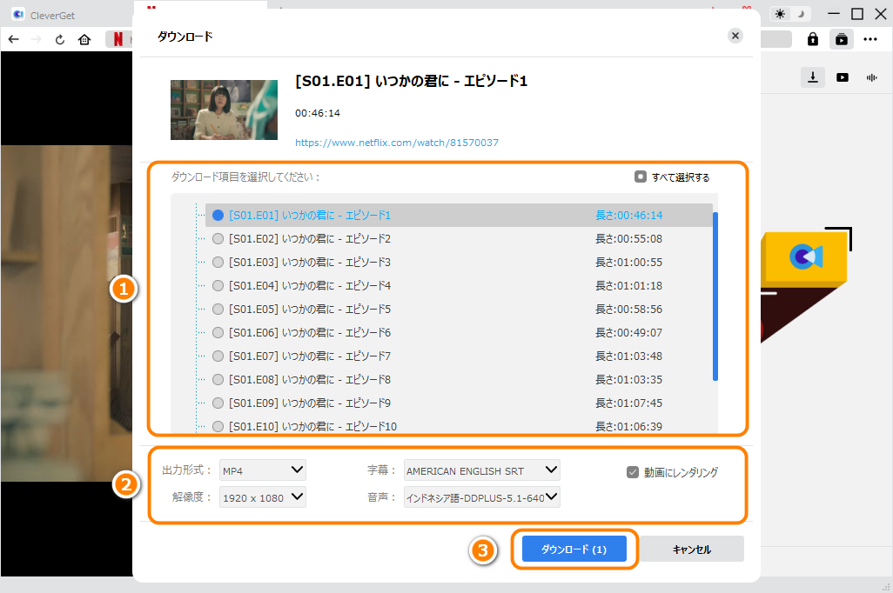Viewport: 893px width, 593px height.
Task: Uncheck the render-into-video checkbox
Action: [x=632, y=472]
